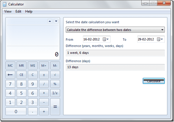Minimize the Calculator window

(x=145, y=3)
